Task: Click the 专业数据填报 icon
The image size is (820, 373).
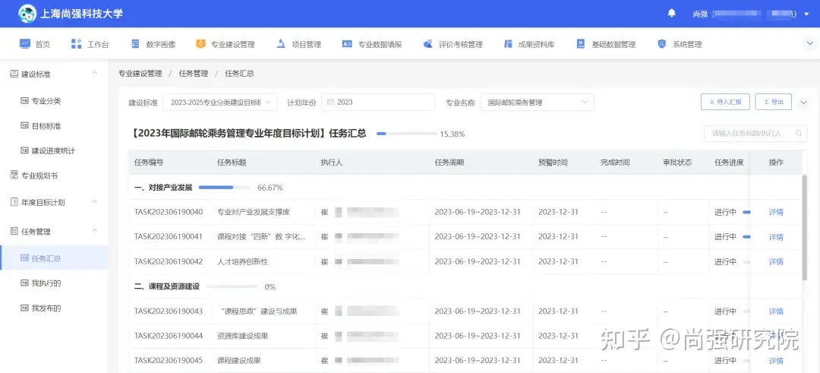Action: coord(347,44)
